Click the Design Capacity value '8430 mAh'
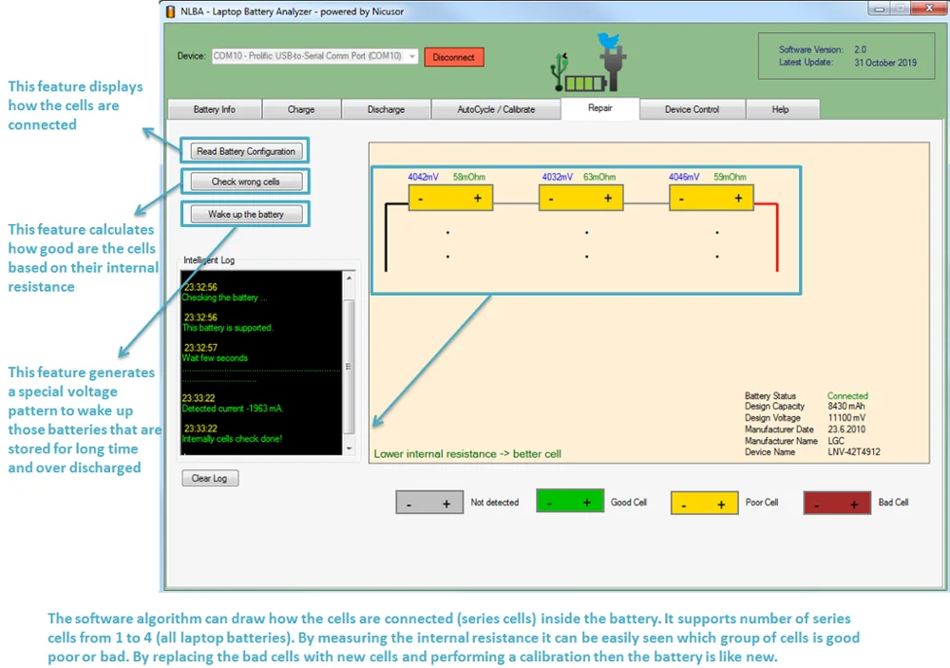The width and height of the screenshot is (950, 668). (x=846, y=406)
